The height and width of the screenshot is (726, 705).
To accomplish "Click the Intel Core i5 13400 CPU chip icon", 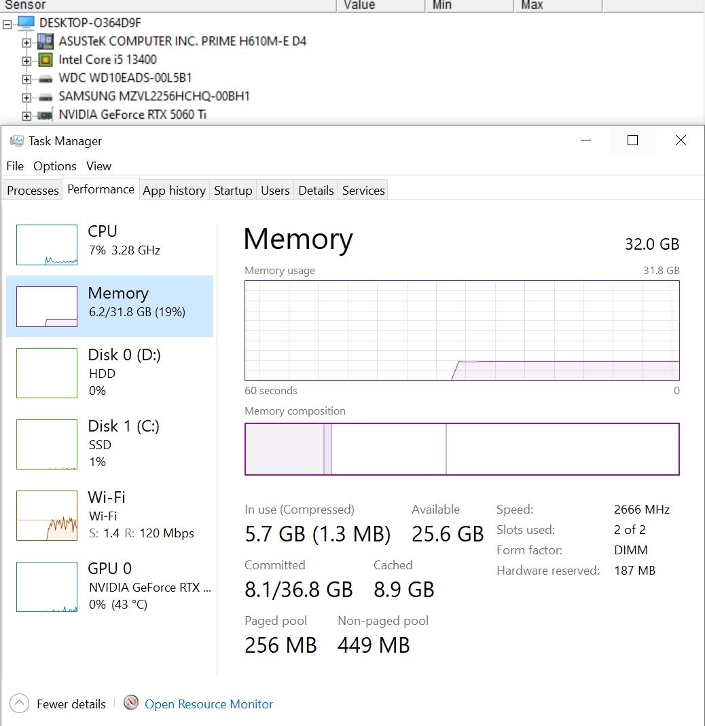I will click(45, 60).
